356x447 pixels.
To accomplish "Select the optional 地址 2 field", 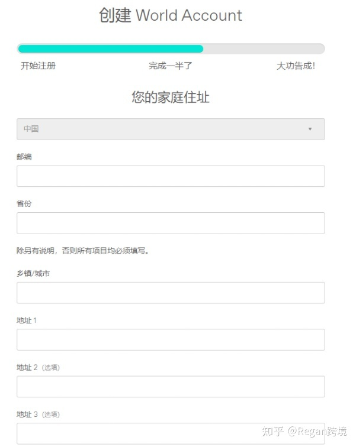I will 171,387.
